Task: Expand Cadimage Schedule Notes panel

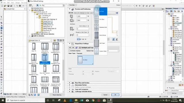Action: point(70,92)
